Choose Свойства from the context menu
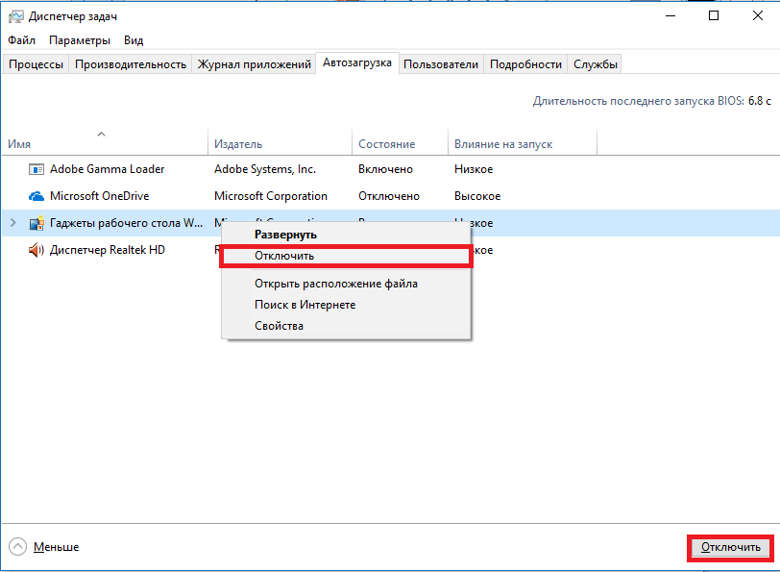The height and width of the screenshot is (572, 780). [279, 326]
